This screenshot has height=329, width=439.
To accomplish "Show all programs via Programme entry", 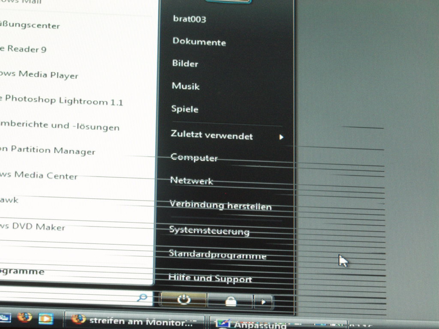I will 22,271.
